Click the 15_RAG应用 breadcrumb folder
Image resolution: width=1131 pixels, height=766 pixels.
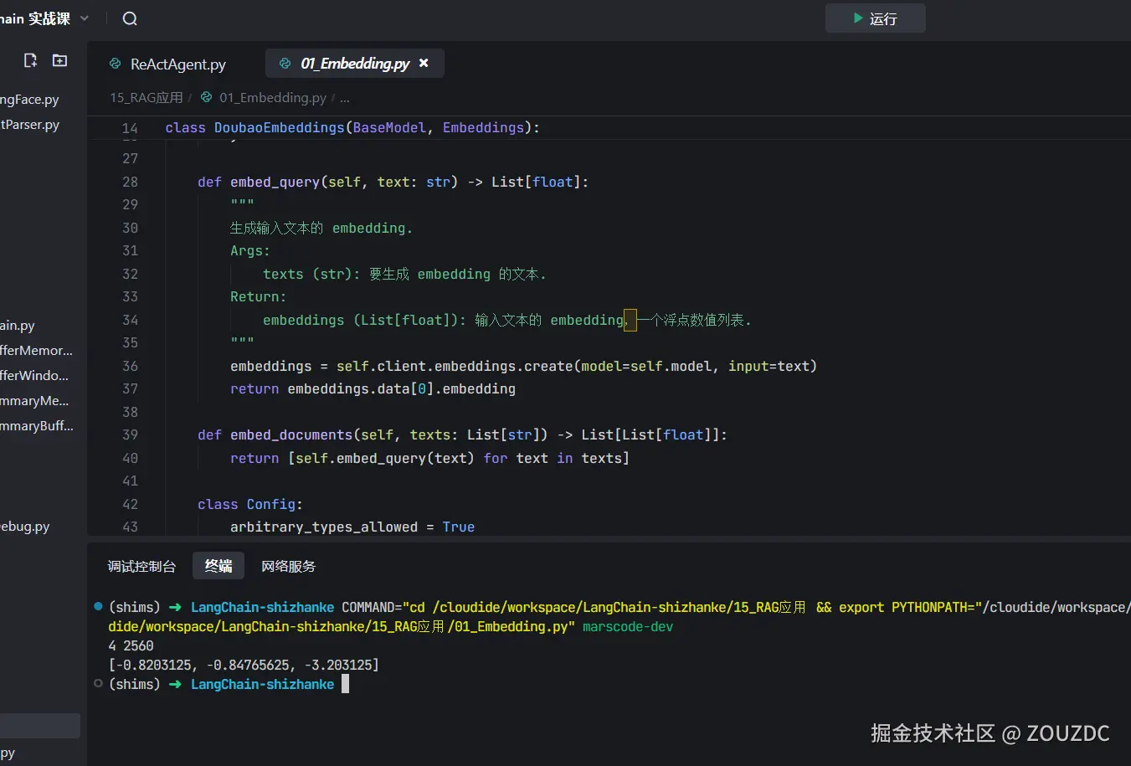click(147, 98)
